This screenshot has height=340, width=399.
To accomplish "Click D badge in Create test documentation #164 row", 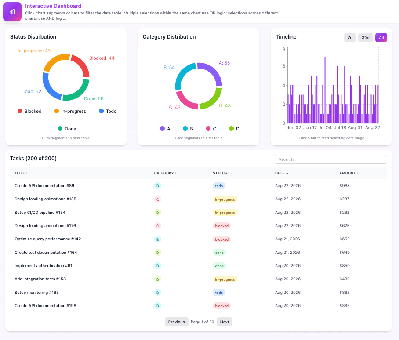I will pos(157,253).
